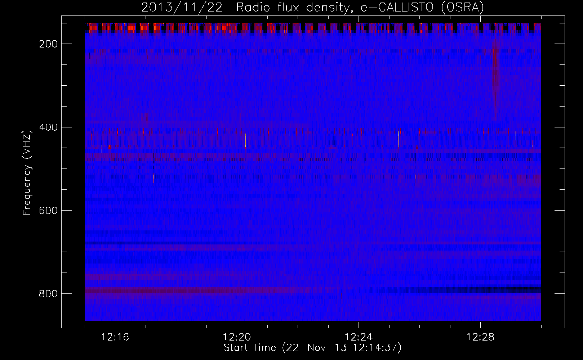Click the '12:24' time tick label
This screenshot has height=360, width=583.
[x=359, y=337]
